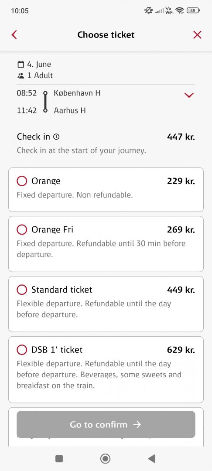Image resolution: width=212 pixels, height=471 pixels.
Task: Select the Standard ticket radio button
Action: [22, 290]
